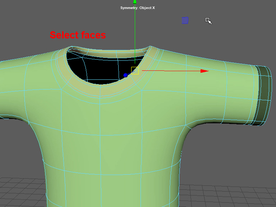Click inside the black neck opening
The width and height of the screenshot is (276, 207).
101,70
